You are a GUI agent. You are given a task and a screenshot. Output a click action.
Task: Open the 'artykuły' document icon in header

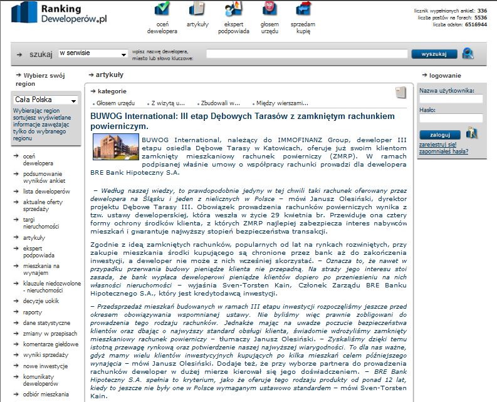point(197,9)
